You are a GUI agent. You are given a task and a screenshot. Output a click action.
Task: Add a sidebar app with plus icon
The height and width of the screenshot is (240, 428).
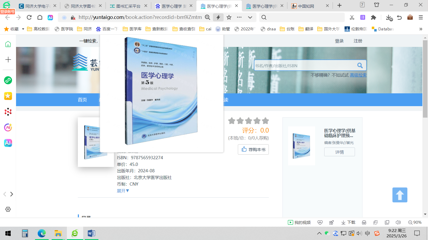tap(8, 59)
